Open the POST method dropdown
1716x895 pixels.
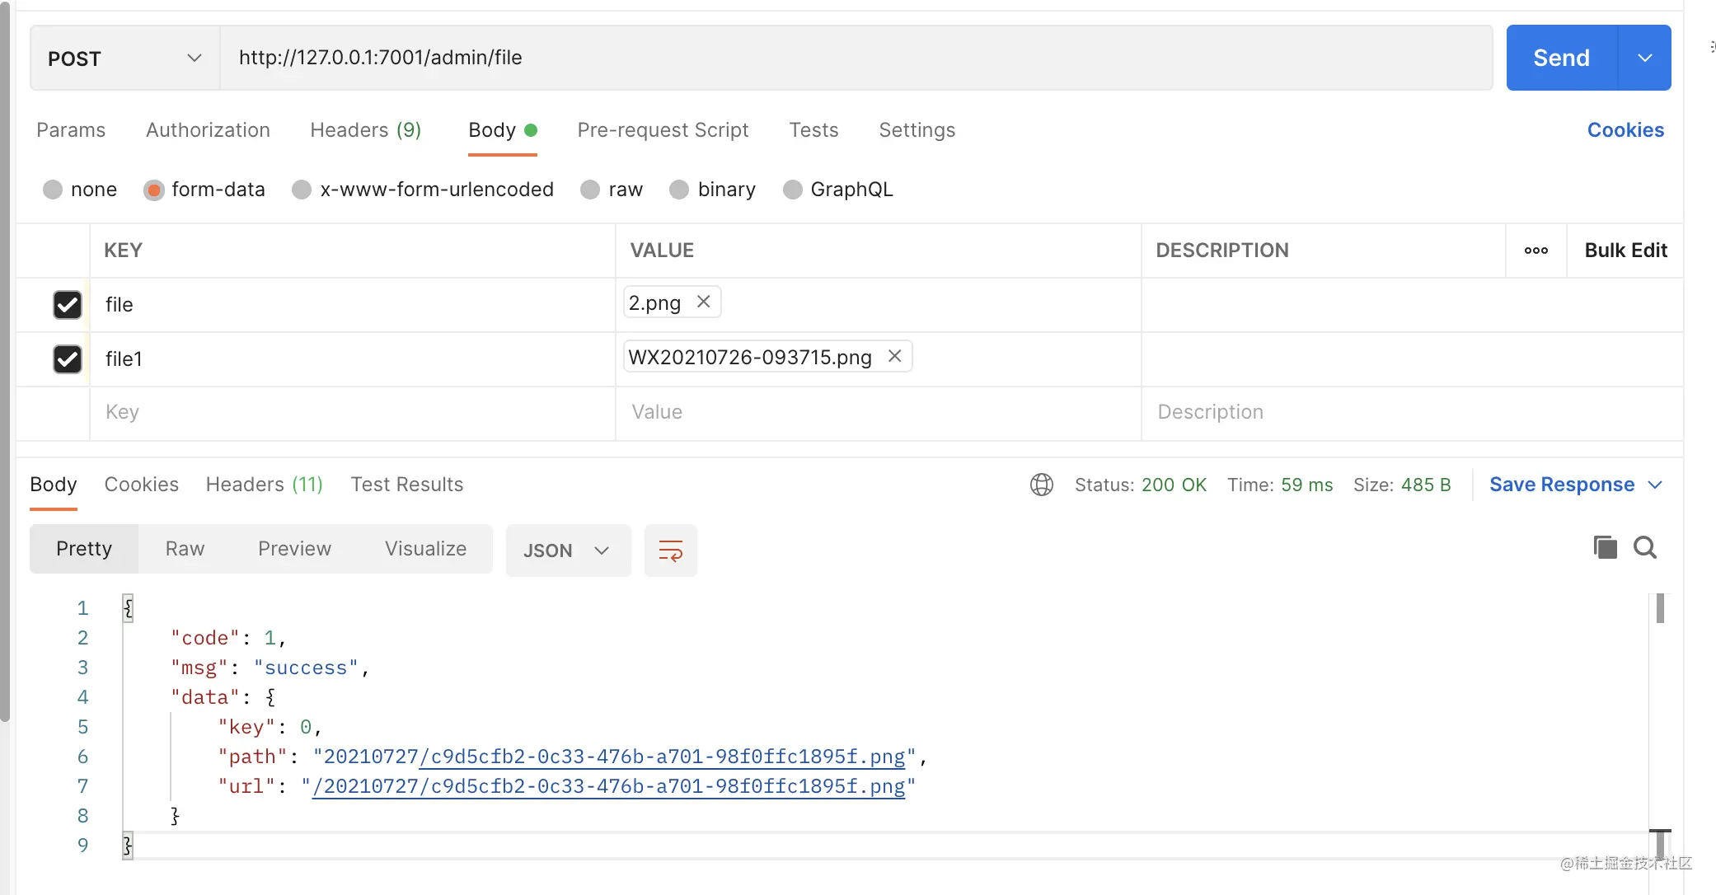[x=125, y=58]
